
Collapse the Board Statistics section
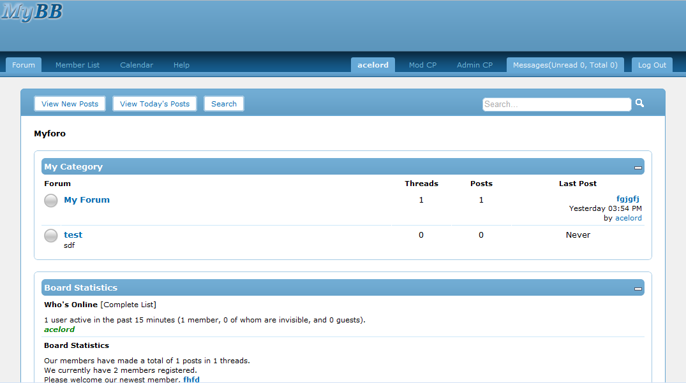[x=638, y=289]
